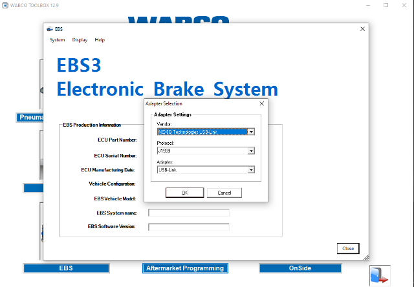Minimize the WABCO TOOLBOX window
Viewport: 414px width, 287px height.
tap(368, 5)
